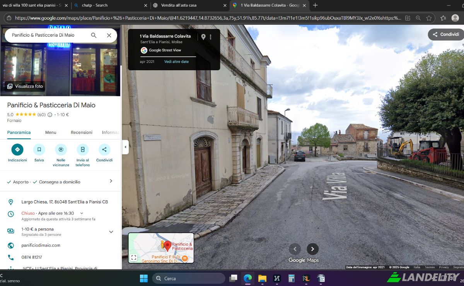Screen dimensions: 464x286
Task: Move forward with Street View right arrow
Action: pos(312,249)
